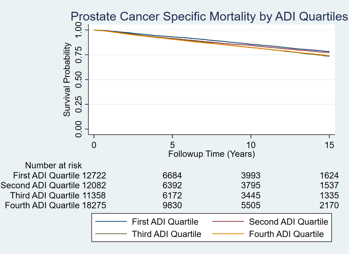Select the Third ADI Quartile legend label

(x=166, y=234)
